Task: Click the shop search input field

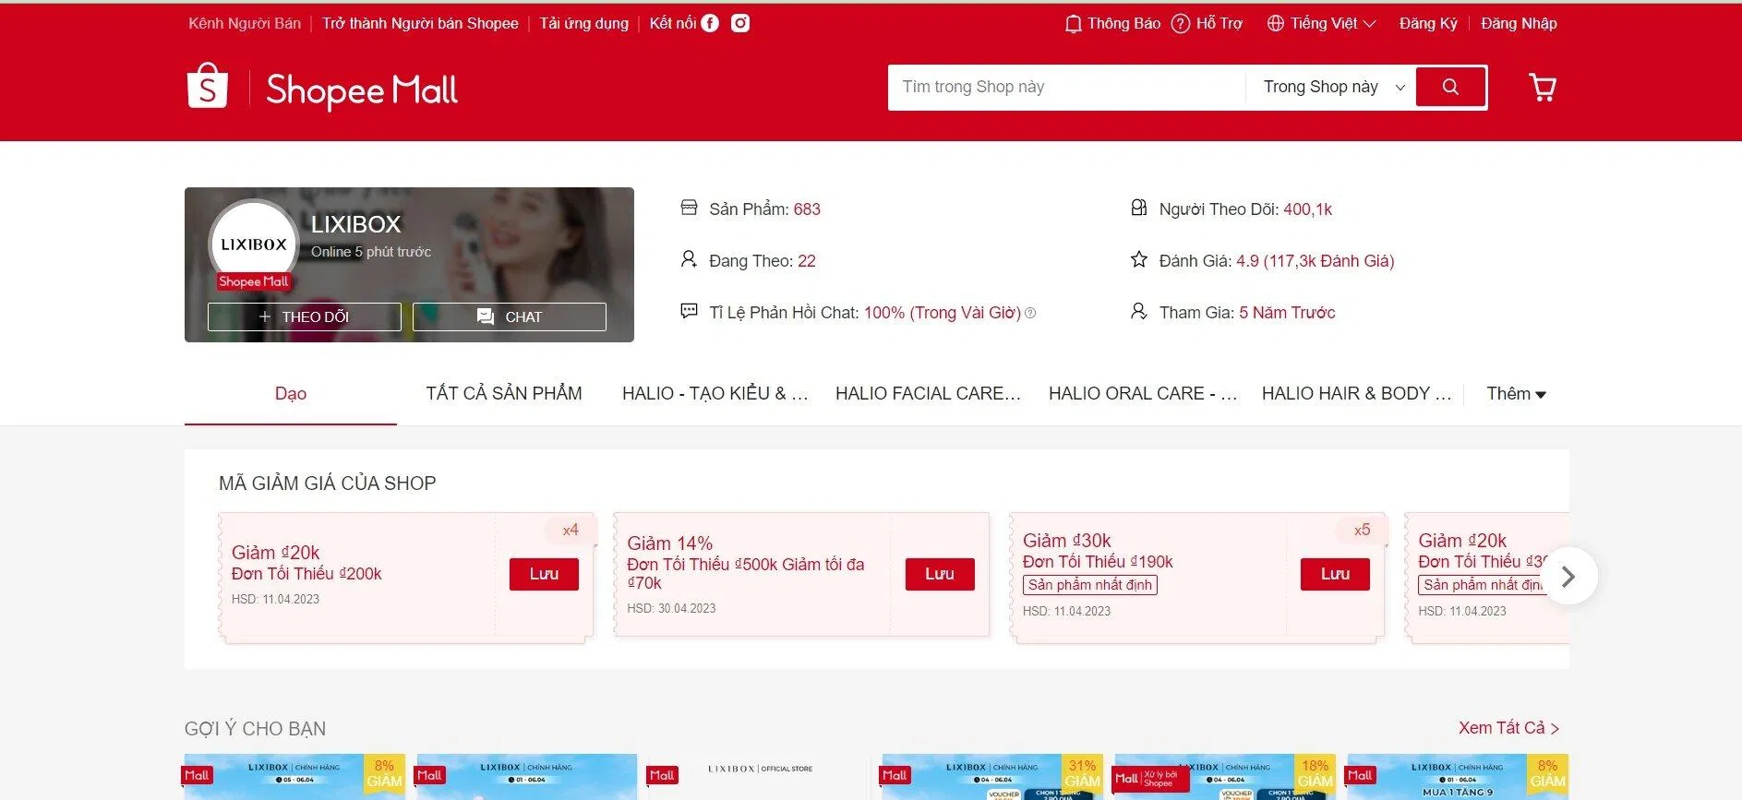Action: coord(1066,87)
